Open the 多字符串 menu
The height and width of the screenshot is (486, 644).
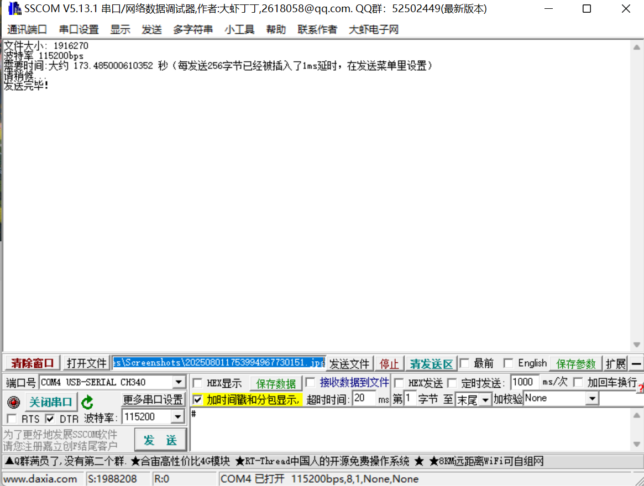point(193,30)
